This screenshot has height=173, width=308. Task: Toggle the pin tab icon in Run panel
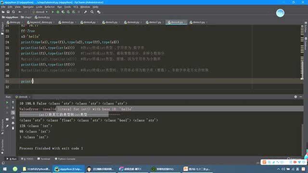7,126
